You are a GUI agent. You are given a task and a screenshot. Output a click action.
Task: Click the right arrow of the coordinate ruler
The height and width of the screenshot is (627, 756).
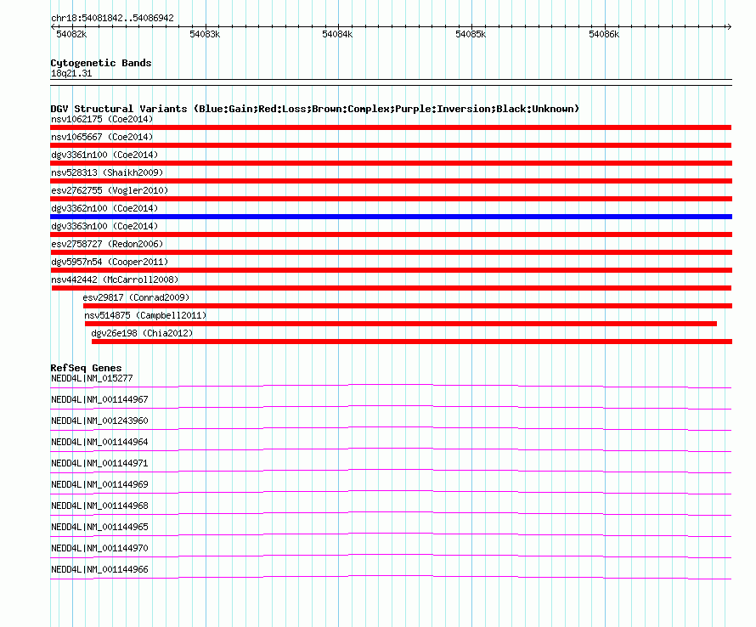click(729, 27)
